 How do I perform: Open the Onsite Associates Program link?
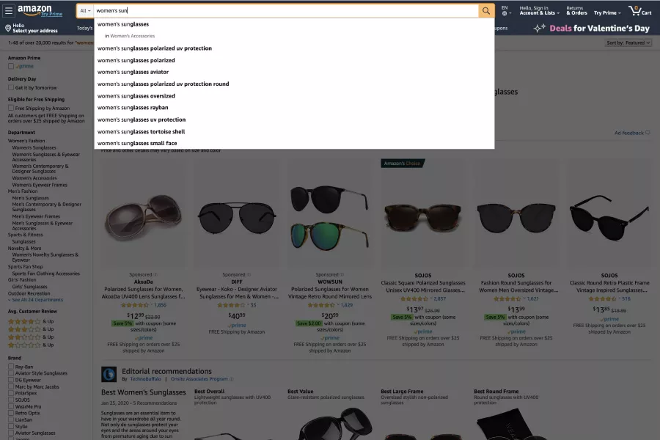[199, 379]
